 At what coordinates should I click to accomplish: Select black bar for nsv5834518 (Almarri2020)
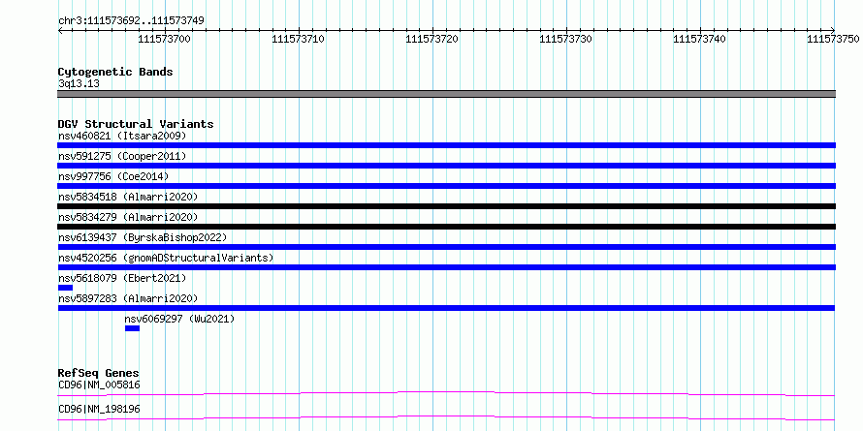tap(446, 206)
